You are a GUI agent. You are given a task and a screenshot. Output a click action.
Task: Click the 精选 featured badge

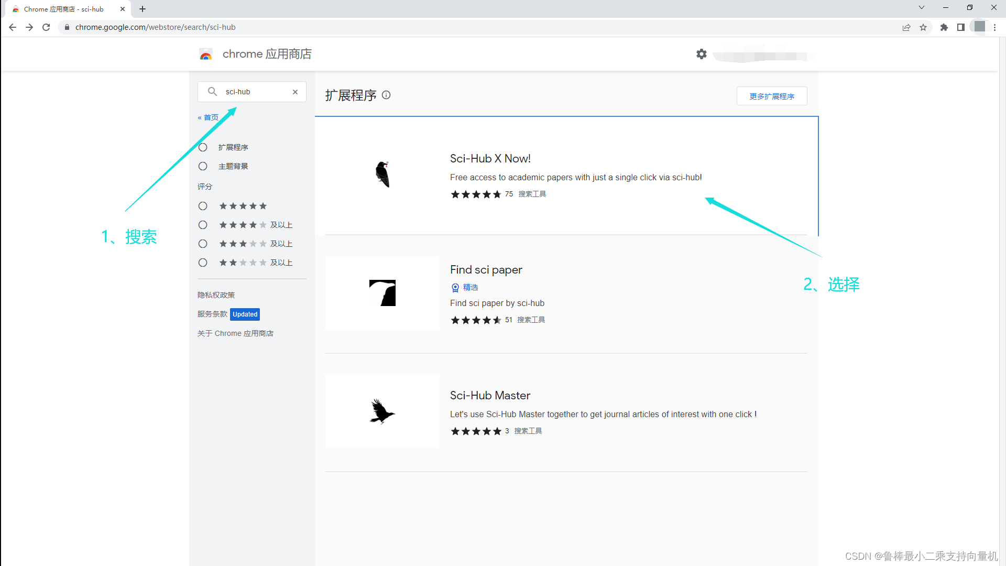465,287
